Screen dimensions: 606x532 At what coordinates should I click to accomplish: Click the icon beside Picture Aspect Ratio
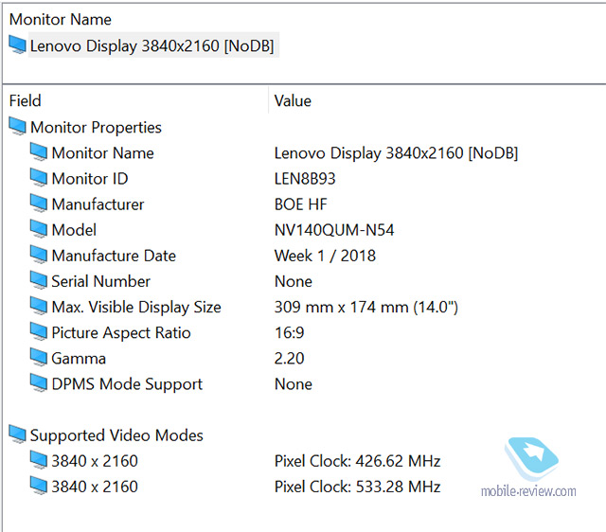pyautogui.click(x=39, y=332)
